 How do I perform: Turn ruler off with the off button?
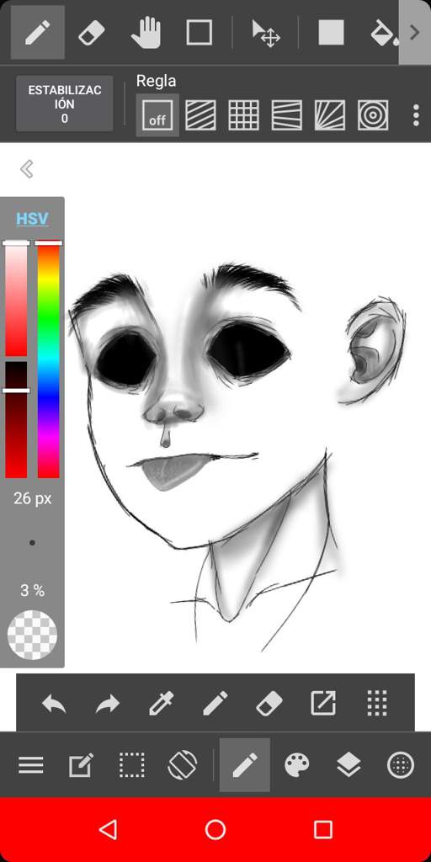pos(157,114)
